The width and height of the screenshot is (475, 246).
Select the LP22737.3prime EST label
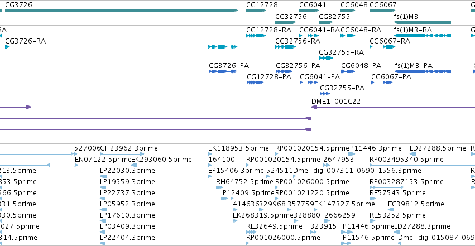tap(127, 193)
